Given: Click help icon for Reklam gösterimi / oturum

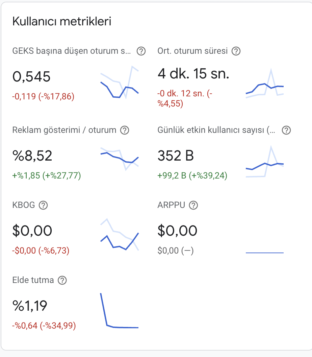Looking at the screenshot, I should [x=125, y=130].
